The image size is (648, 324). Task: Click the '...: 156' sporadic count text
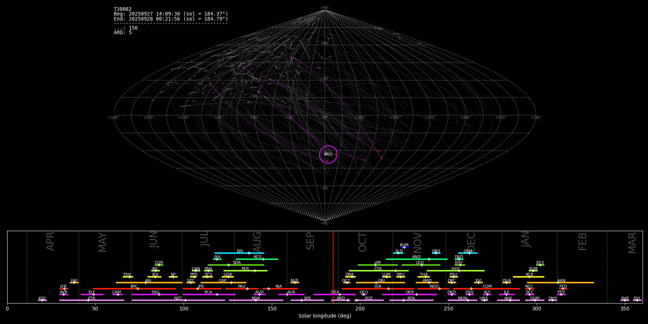pos(126,28)
